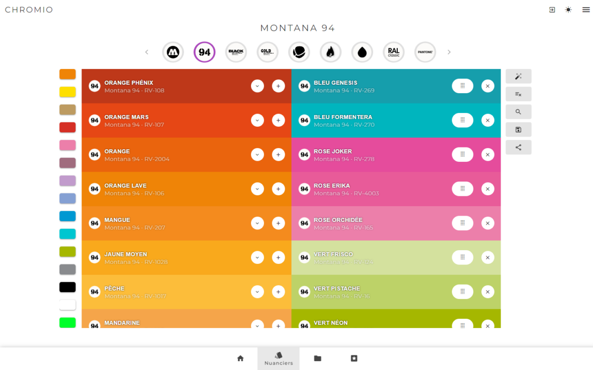Show previous brands with left chevron
This screenshot has height=370, width=593.
(147, 52)
